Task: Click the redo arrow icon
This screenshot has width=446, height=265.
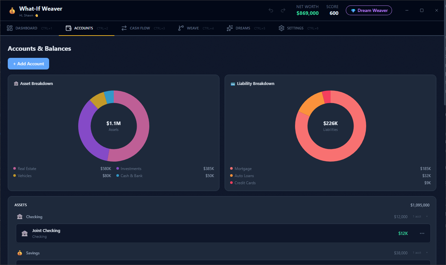Action: tap(283, 10)
